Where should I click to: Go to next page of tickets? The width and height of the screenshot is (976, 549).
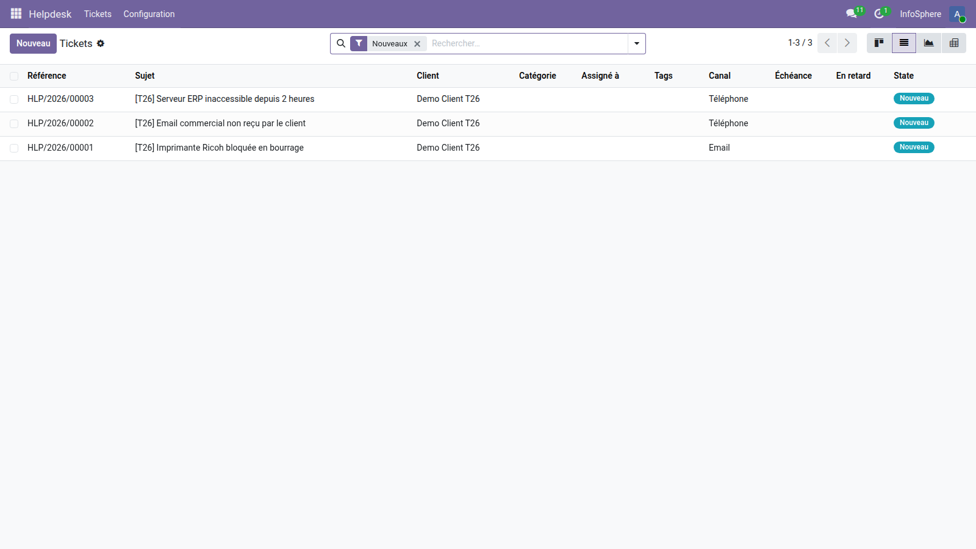tap(847, 43)
